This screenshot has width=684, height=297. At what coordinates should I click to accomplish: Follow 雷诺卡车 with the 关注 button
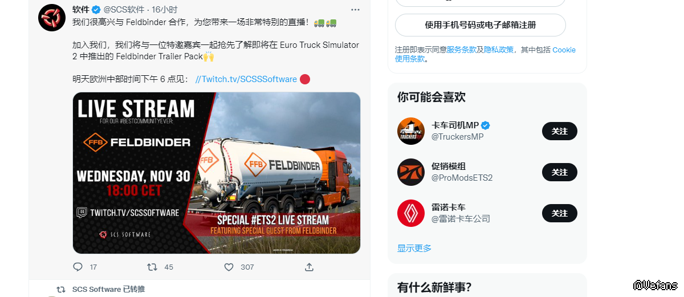pos(560,213)
